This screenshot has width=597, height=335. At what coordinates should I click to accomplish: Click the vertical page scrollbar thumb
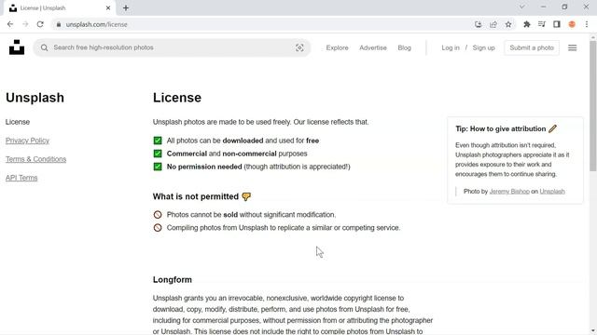(x=593, y=106)
